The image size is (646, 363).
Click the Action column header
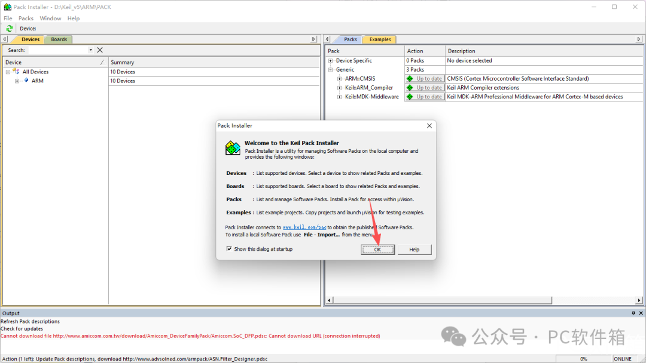(x=425, y=51)
